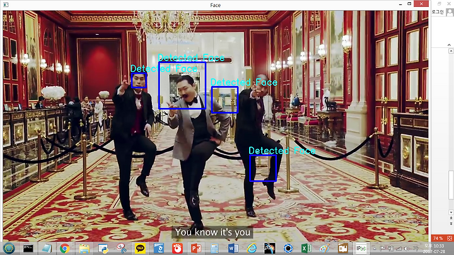The height and width of the screenshot is (255, 454).
Task: Open the Paint palette taskbar icon
Action: point(325,248)
